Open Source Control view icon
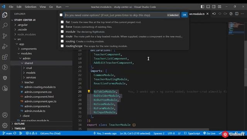 click(5, 36)
